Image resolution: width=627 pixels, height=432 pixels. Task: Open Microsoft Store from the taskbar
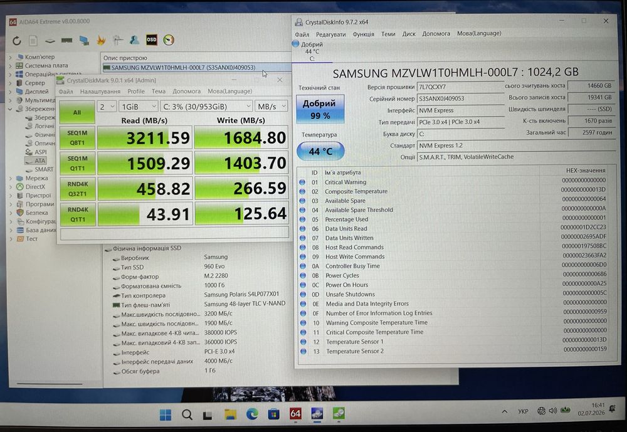click(x=274, y=414)
